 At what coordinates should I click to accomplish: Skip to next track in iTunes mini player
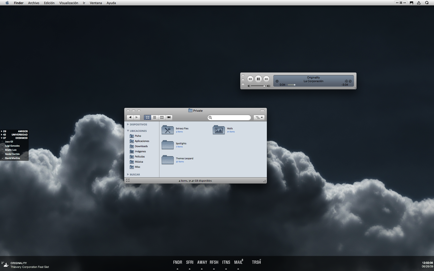coord(266,79)
